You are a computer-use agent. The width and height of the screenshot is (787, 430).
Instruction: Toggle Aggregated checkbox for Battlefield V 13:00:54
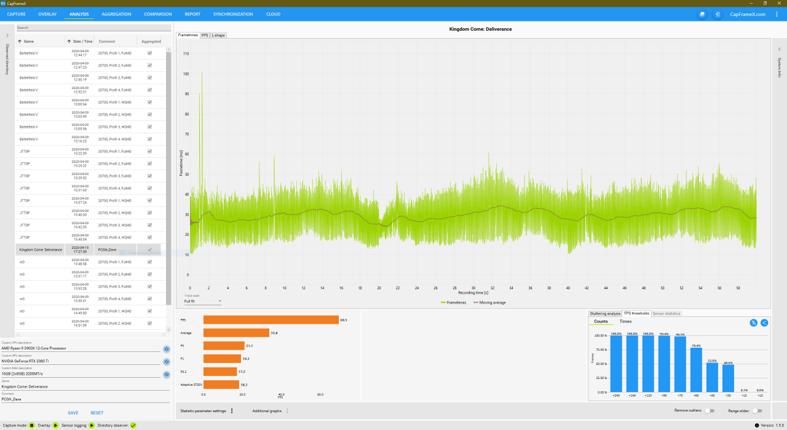(149, 103)
